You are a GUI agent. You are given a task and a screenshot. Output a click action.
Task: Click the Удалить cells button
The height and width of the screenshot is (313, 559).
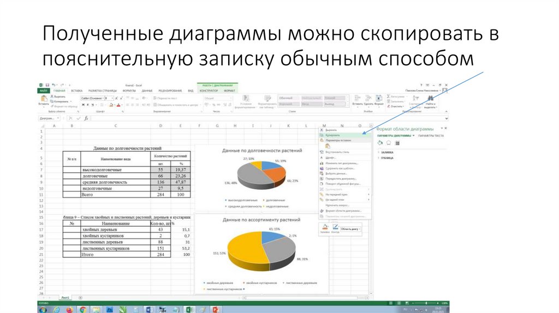368,100
